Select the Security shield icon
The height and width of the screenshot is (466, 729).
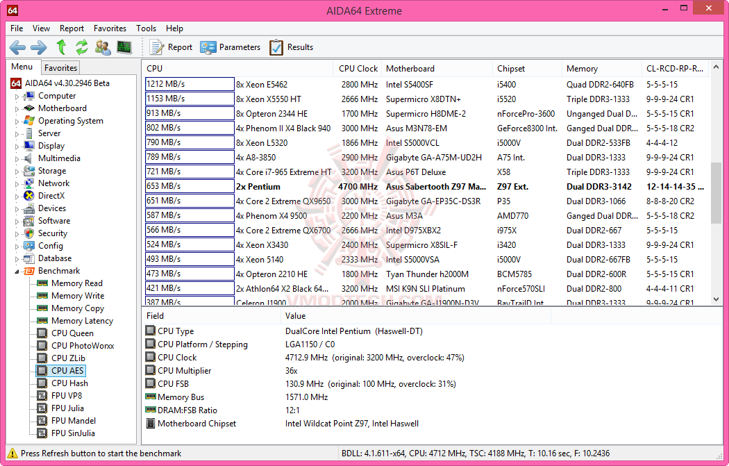(x=29, y=233)
